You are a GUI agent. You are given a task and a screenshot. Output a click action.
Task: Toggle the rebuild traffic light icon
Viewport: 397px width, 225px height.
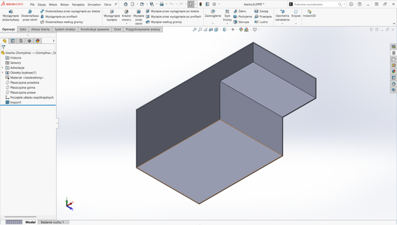[x=200, y=4]
